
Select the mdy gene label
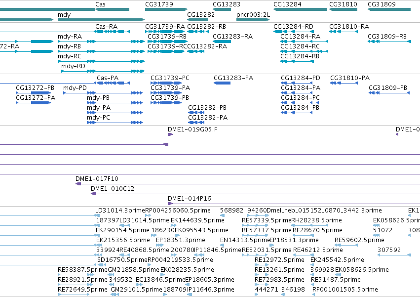pos(64,15)
